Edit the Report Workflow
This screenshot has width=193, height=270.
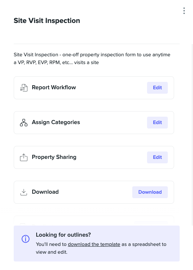pos(157,88)
